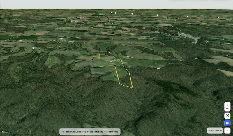Select the Wine Hill map label
This screenshot has height=136, width=233.
coord(6,15)
